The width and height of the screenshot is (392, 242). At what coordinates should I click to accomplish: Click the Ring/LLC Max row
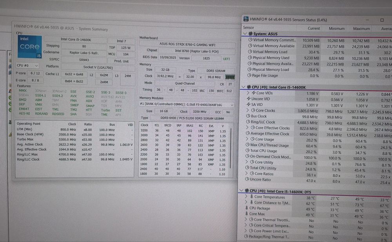click(74, 154)
